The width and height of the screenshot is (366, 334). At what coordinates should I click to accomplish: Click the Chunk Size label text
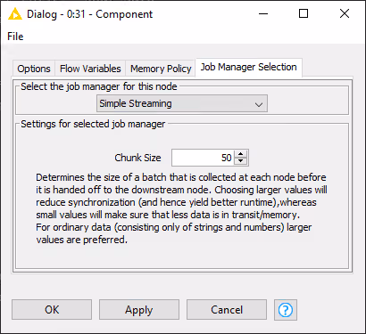[x=137, y=158]
